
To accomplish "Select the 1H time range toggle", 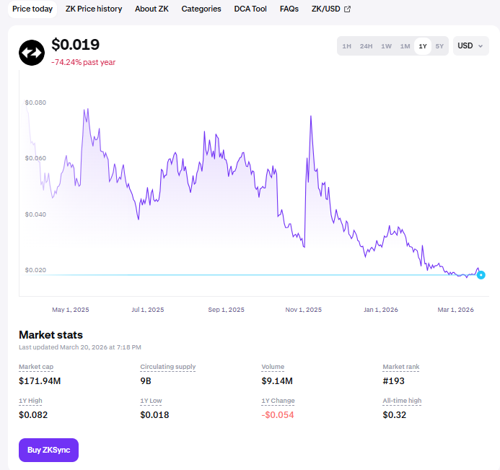I will coord(347,46).
